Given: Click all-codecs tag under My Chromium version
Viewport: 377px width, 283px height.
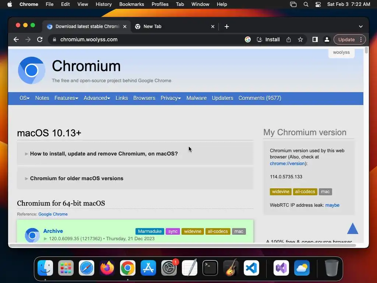Looking at the screenshot, I should (x=305, y=192).
